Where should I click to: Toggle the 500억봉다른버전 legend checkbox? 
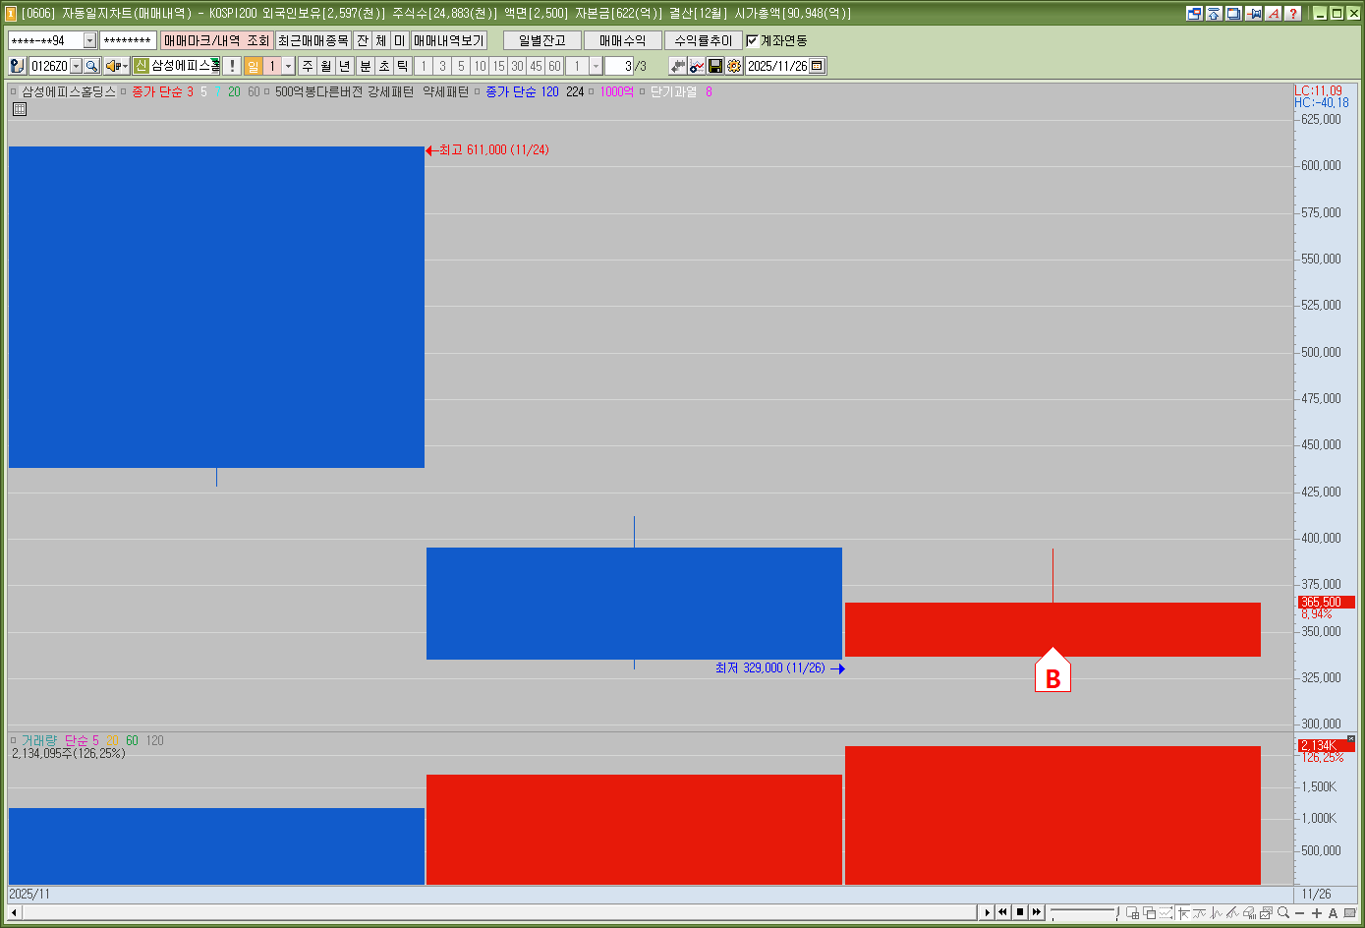(x=267, y=91)
